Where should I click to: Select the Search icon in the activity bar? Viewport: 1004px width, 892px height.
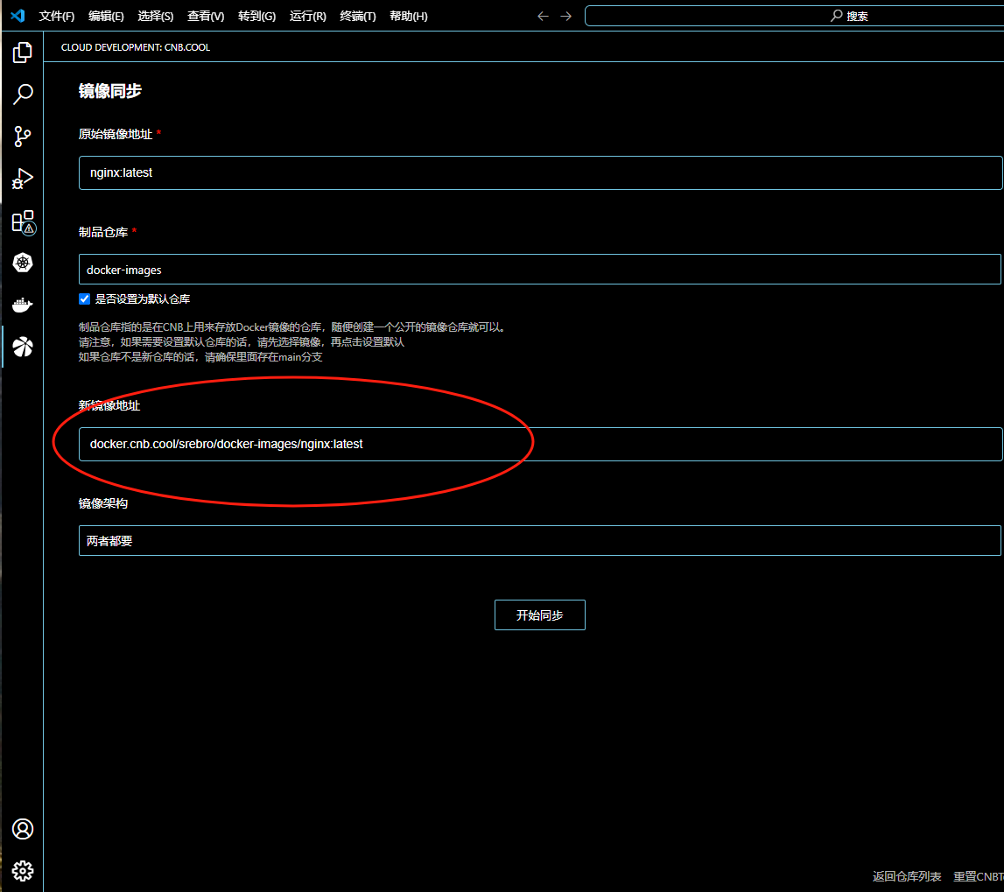pyautogui.click(x=22, y=94)
